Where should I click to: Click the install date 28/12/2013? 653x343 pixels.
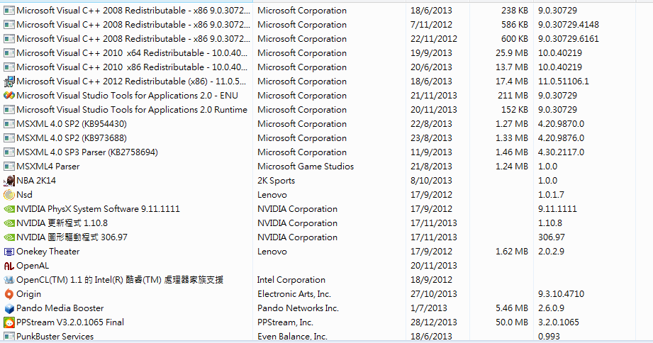coord(433,322)
